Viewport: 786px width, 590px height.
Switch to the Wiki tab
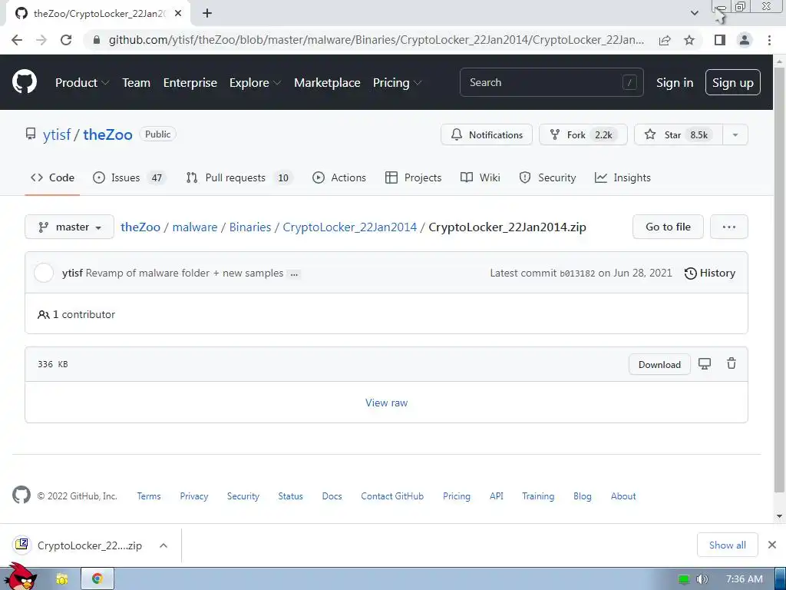pyautogui.click(x=481, y=177)
